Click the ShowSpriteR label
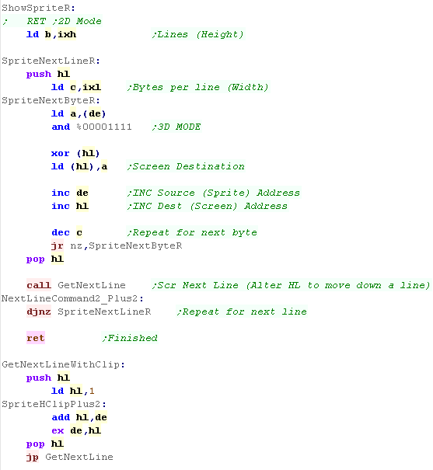Viewport: 433px width, 470px height. (x=38, y=8)
